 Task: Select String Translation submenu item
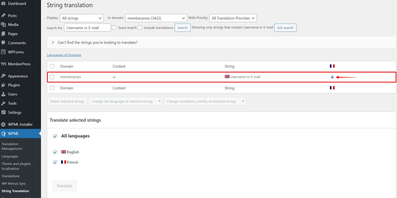[x=15, y=191]
